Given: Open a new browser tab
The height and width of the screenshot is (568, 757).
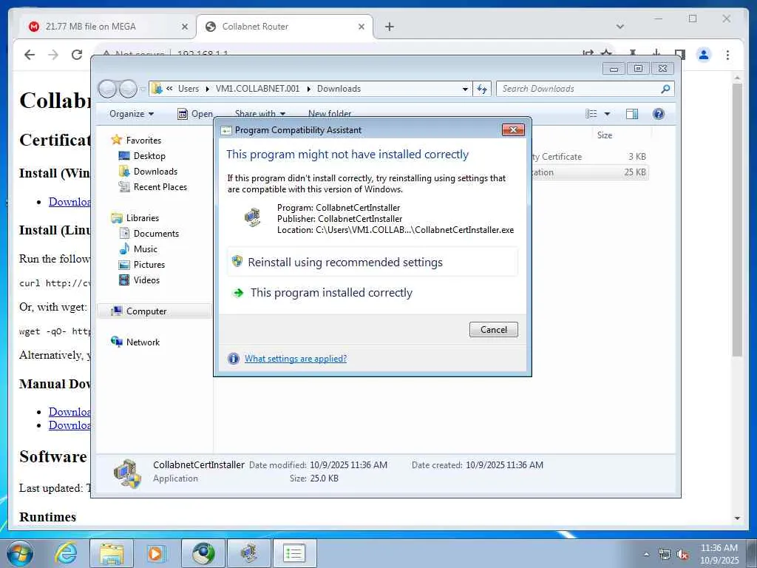Looking at the screenshot, I should 389,27.
